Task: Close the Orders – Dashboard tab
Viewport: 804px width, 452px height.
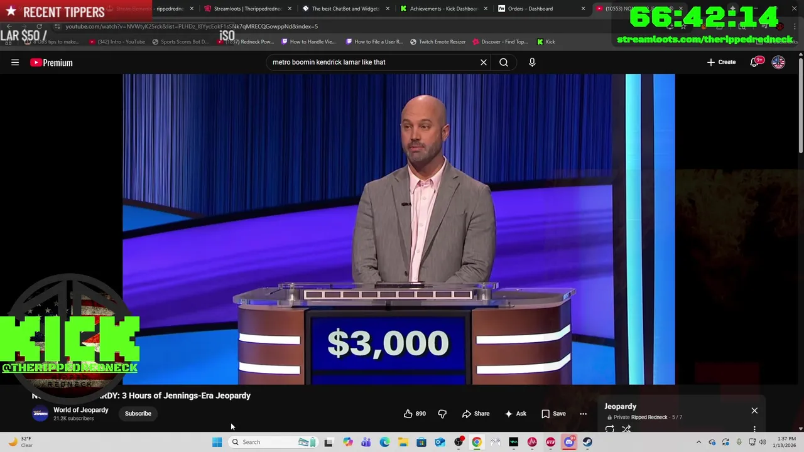Action: (x=583, y=9)
